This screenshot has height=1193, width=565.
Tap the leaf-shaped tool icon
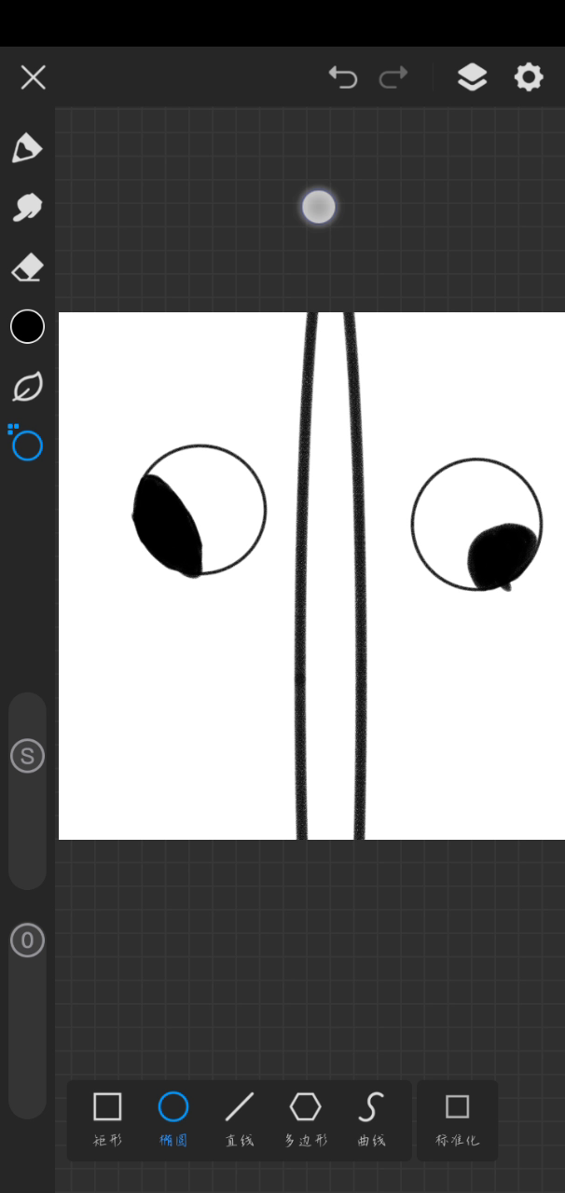click(27, 387)
